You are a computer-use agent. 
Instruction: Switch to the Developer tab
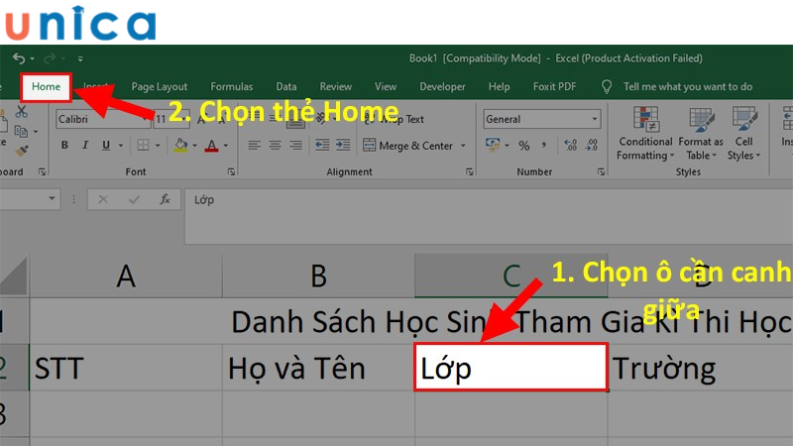[442, 87]
